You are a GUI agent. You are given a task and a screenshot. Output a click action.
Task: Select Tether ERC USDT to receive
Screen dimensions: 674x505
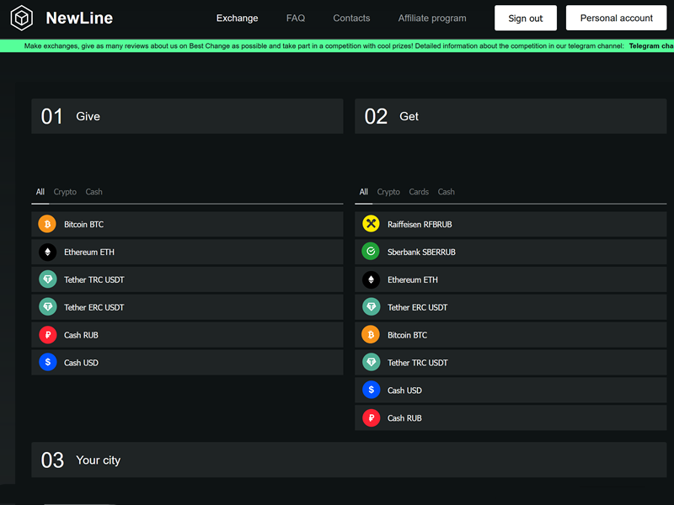click(511, 307)
